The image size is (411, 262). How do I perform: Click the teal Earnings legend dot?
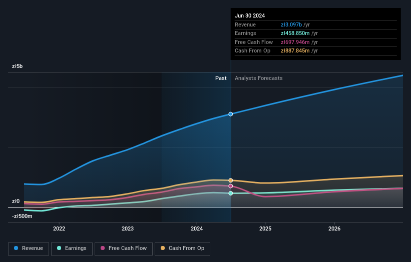(59, 248)
